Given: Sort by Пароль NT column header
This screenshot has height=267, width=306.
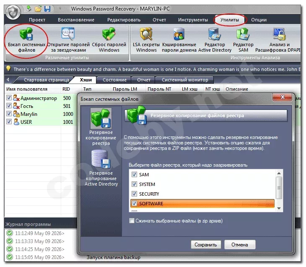Looking at the screenshot, I should [x=159, y=89].
